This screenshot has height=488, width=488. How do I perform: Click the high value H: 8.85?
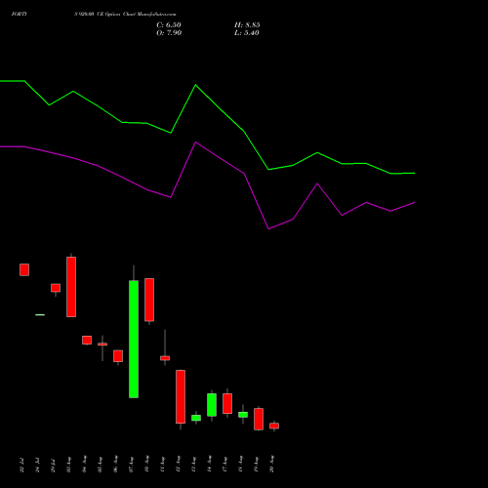pos(247,25)
